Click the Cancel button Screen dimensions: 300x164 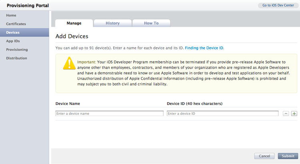click(264, 156)
